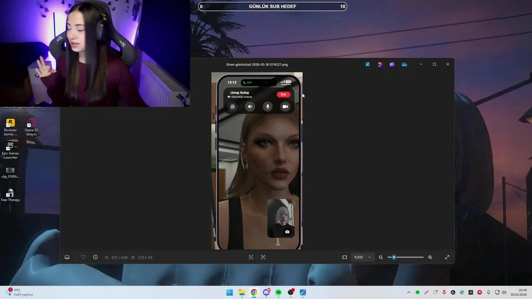Viewport: 532px width, 299px height.
Task: Click the self-view thumbnail in call image
Action: (281, 218)
